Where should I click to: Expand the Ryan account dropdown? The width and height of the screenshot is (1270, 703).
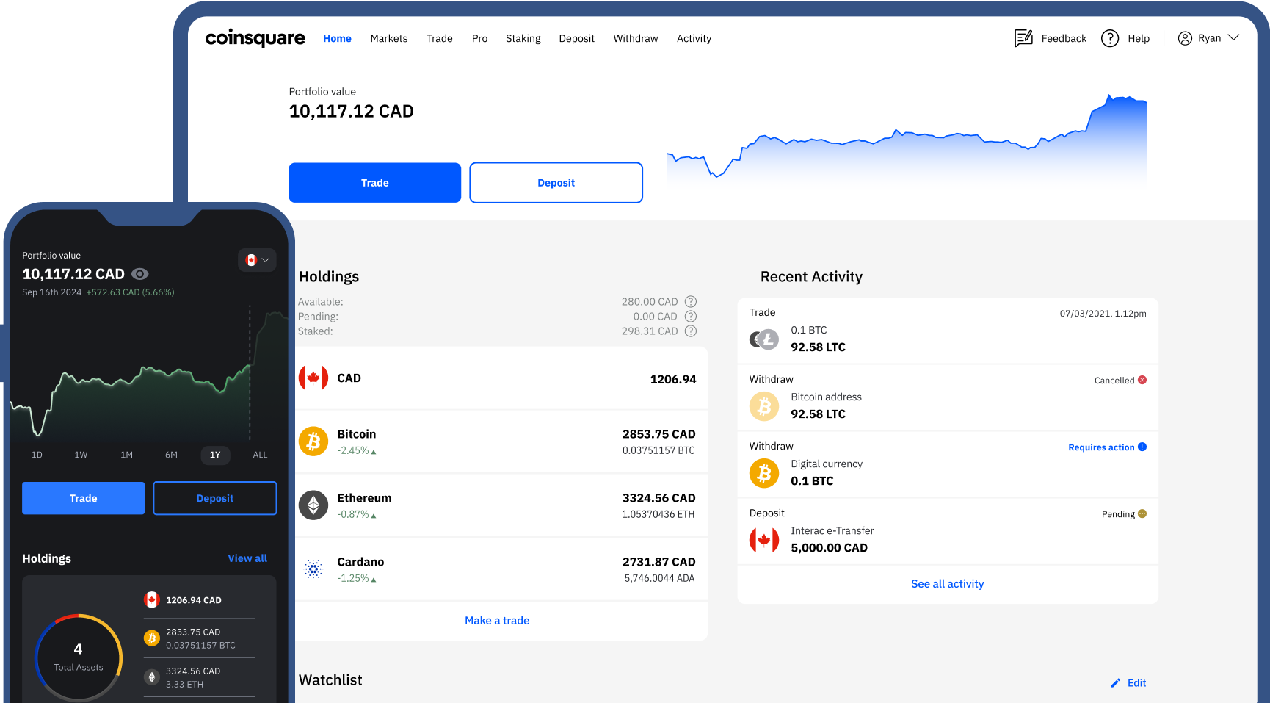click(1208, 37)
